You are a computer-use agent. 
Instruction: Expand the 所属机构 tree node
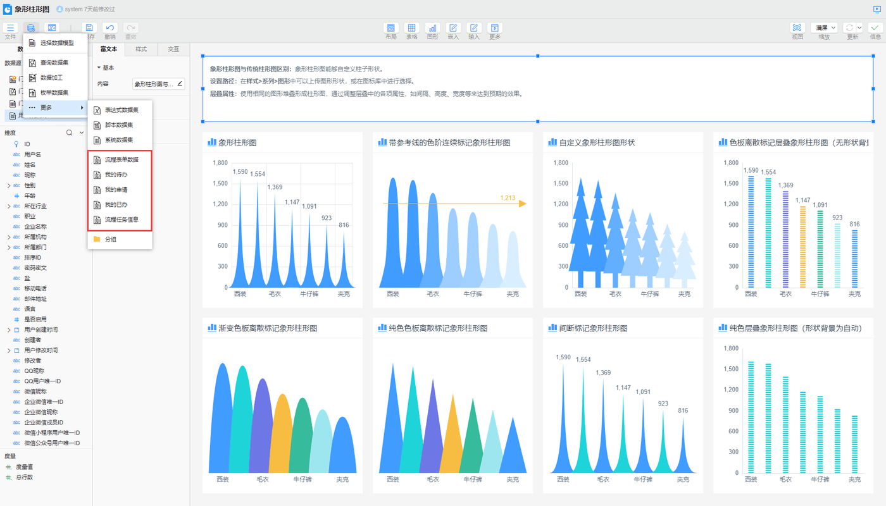pyautogui.click(x=9, y=237)
